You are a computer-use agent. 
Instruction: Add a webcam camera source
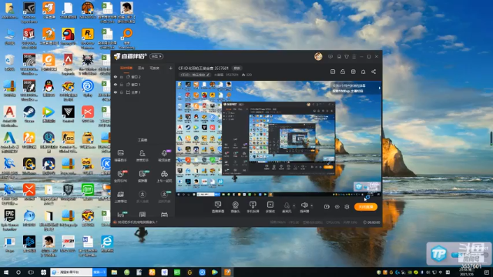coord(235,207)
